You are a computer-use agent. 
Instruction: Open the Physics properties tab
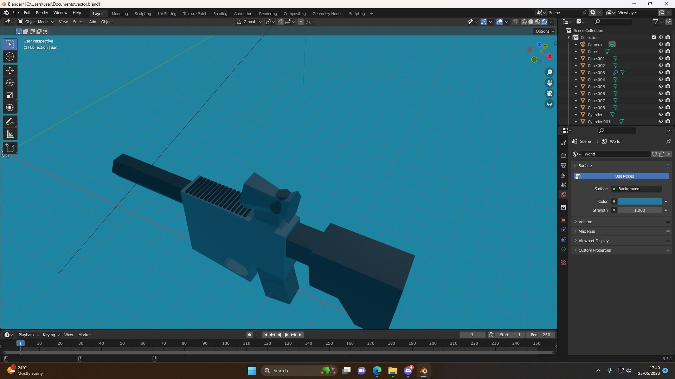pyautogui.click(x=564, y=230)
